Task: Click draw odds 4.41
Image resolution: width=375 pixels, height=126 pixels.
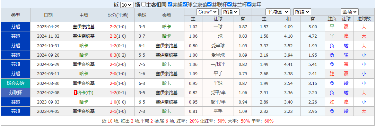Action: (288, 64)
